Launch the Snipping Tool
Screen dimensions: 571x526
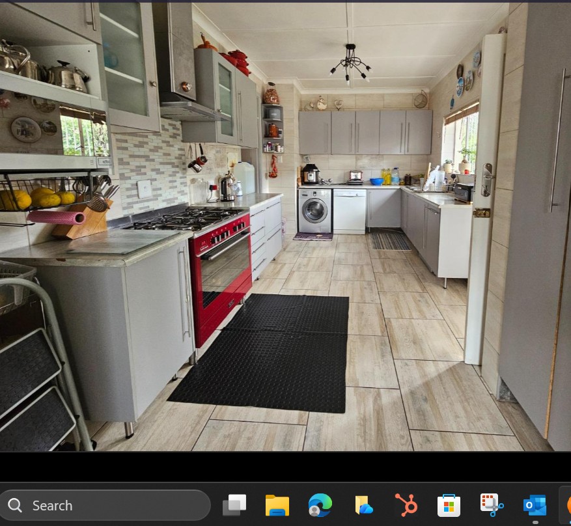point(492,505)
